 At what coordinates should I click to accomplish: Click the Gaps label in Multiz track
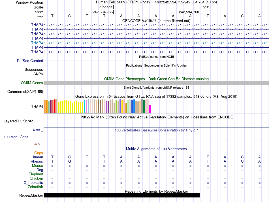(39, 153)
